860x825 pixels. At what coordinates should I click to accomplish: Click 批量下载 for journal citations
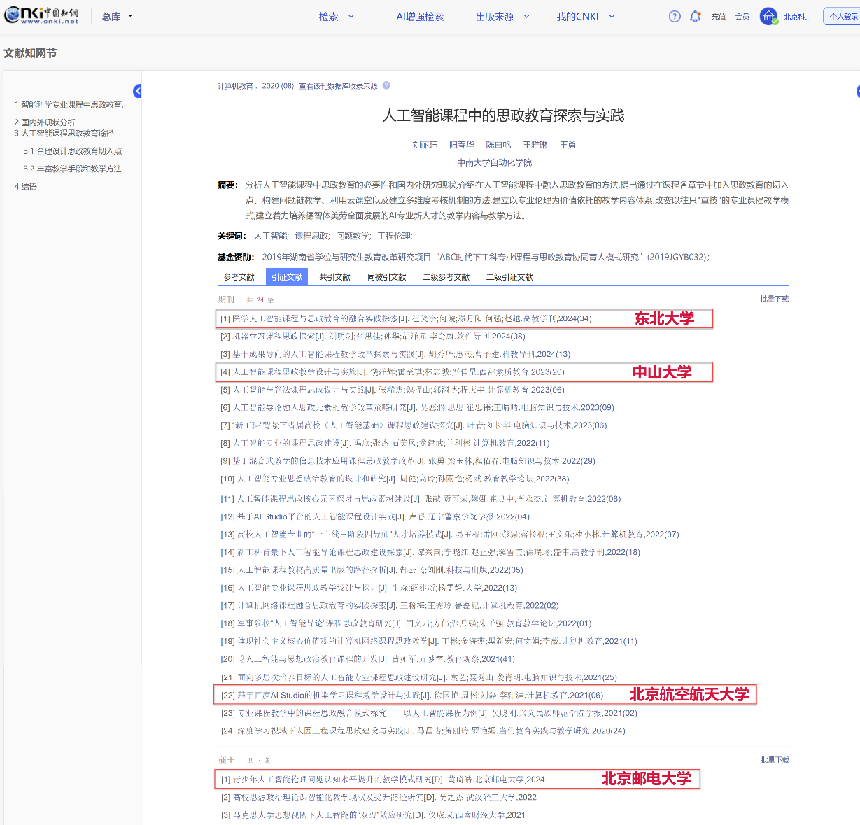click(774, 299)
